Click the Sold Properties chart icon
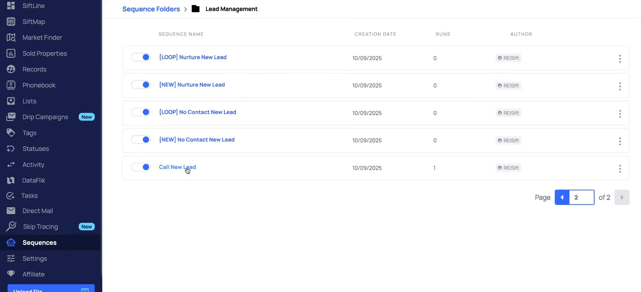This screenshot has width=641, height=292. coord(11,53)
